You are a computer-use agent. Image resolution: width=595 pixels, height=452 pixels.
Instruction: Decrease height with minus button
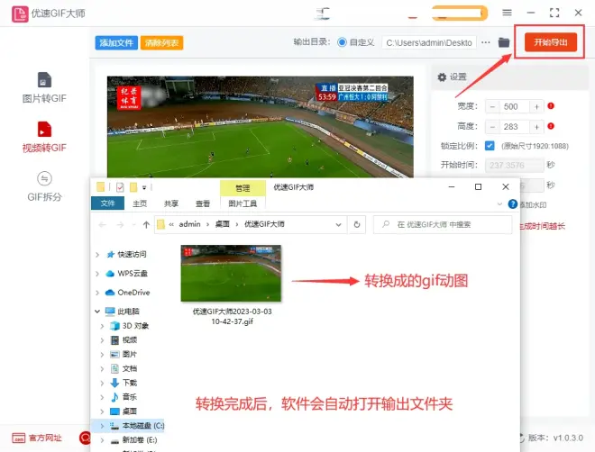click(x=492, y=127)
